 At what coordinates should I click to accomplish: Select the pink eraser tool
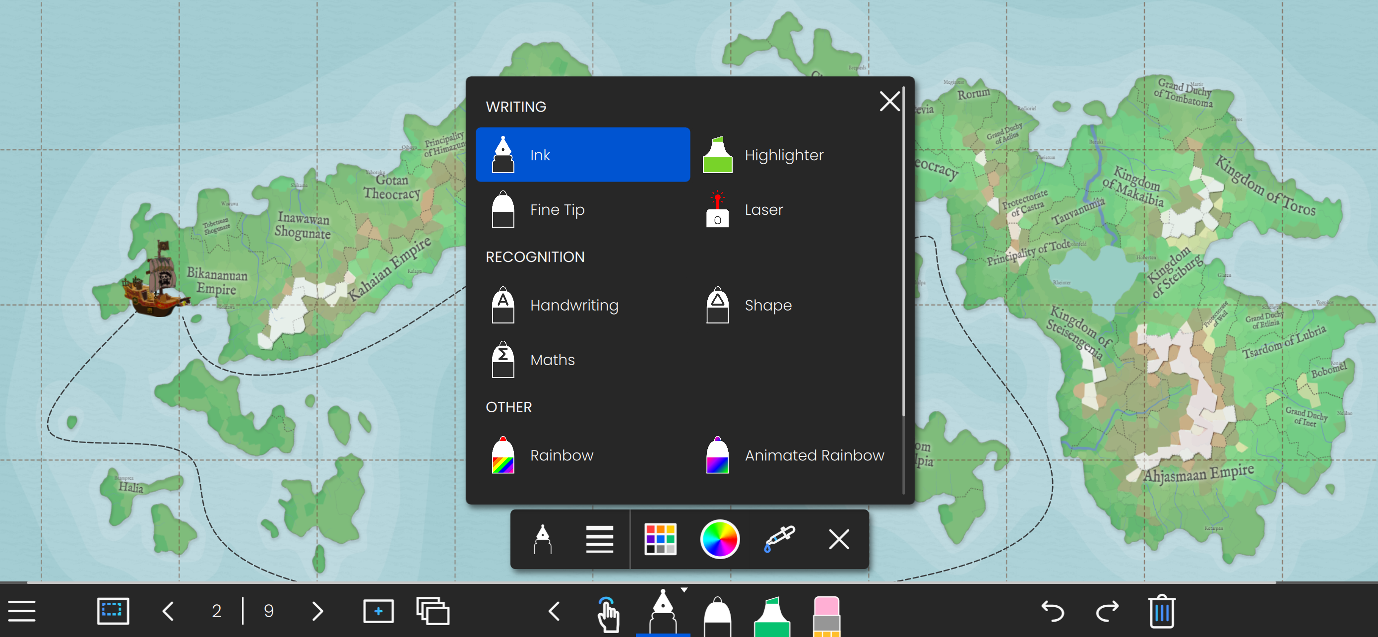[826, 615]
